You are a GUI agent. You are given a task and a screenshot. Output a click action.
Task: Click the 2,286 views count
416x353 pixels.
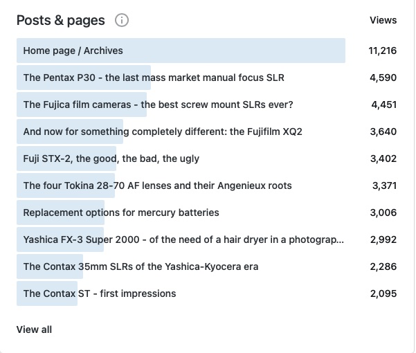pos(383,266)
